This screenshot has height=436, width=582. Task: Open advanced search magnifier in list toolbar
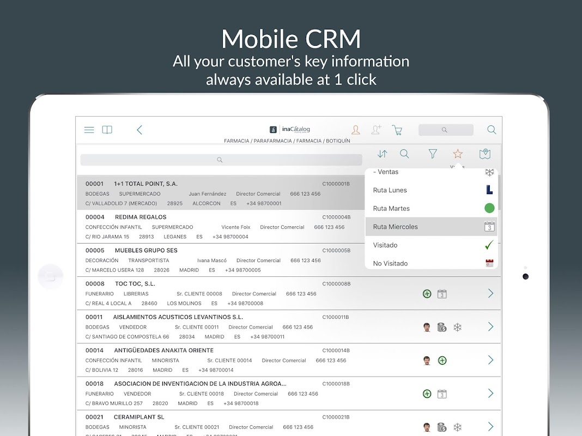404,154
